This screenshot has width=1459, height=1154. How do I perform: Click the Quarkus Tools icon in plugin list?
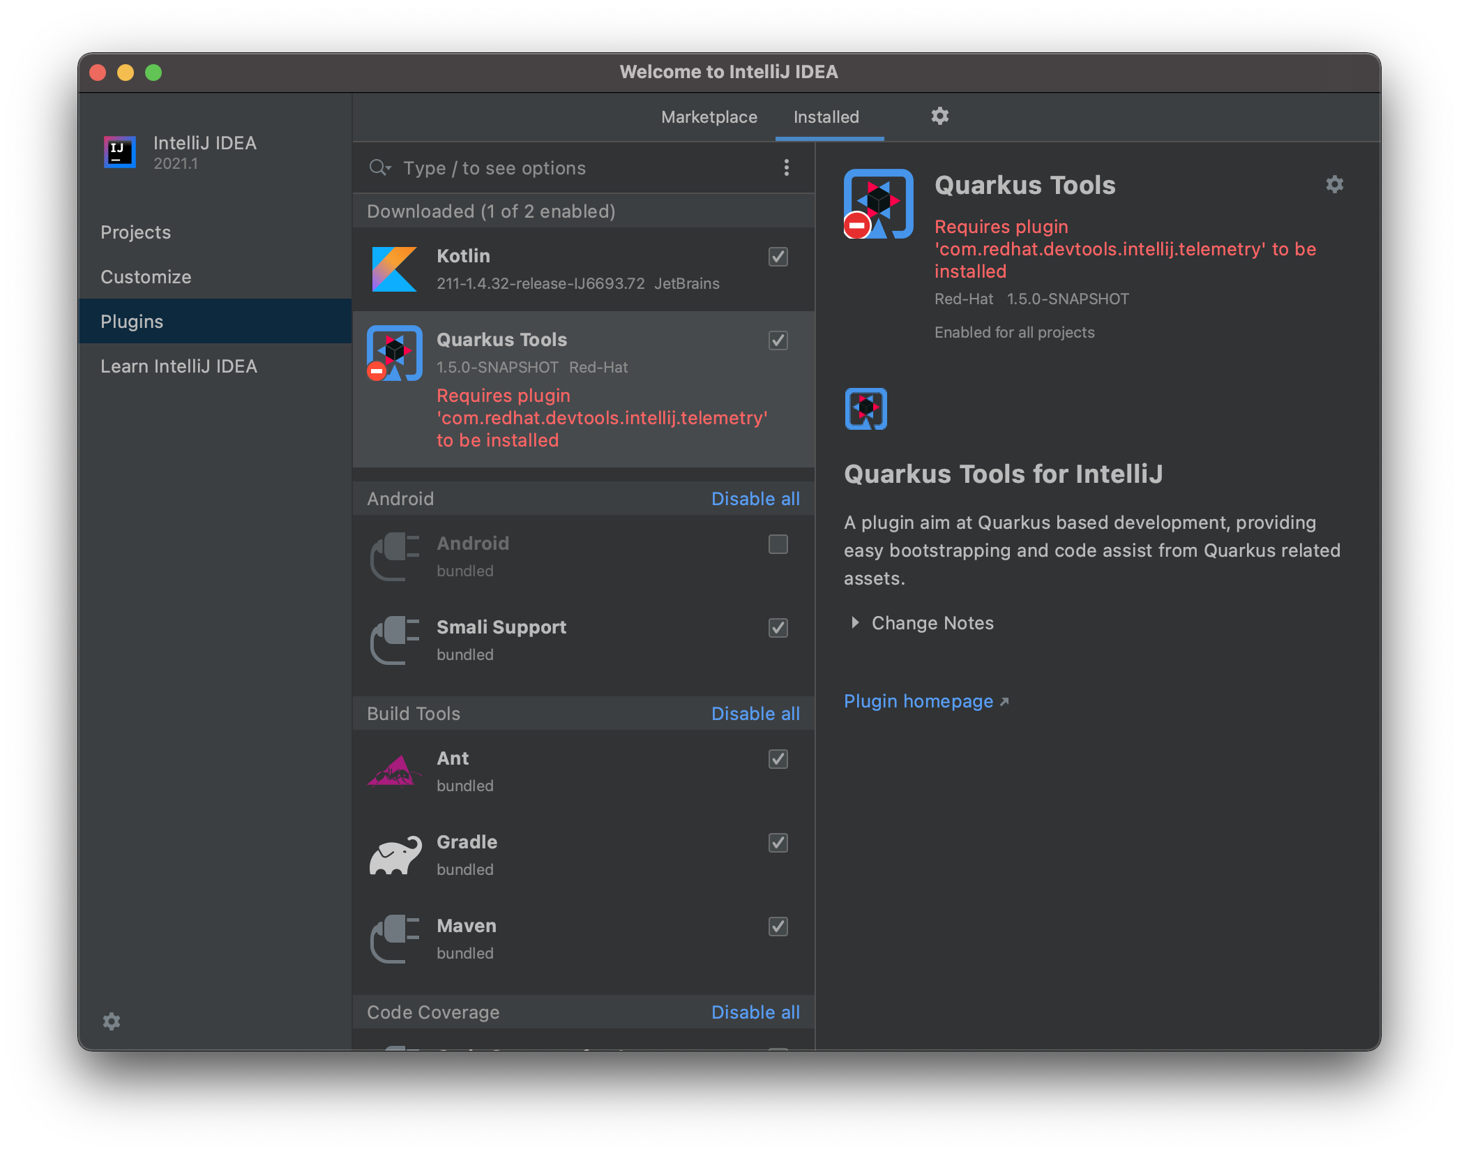coord(394,352)
